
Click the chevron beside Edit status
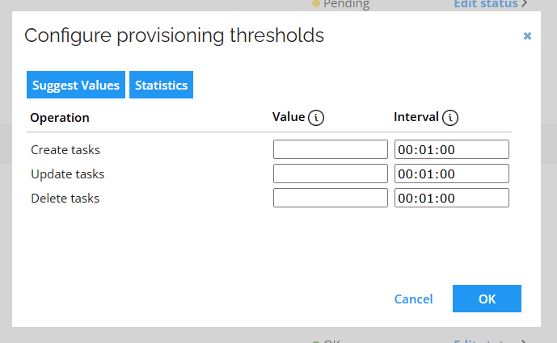[x=524, y=4]
